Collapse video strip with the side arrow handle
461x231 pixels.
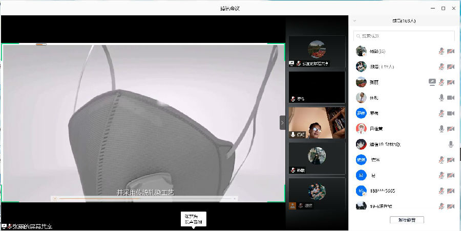point(282,123)
